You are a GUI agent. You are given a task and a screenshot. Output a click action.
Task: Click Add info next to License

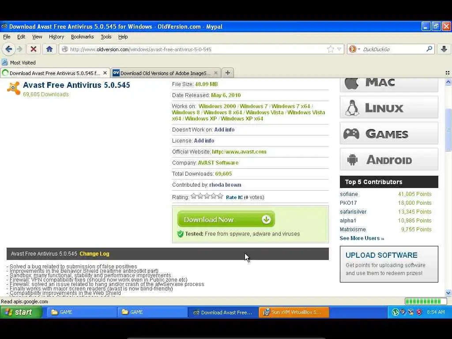pos(204,141)
